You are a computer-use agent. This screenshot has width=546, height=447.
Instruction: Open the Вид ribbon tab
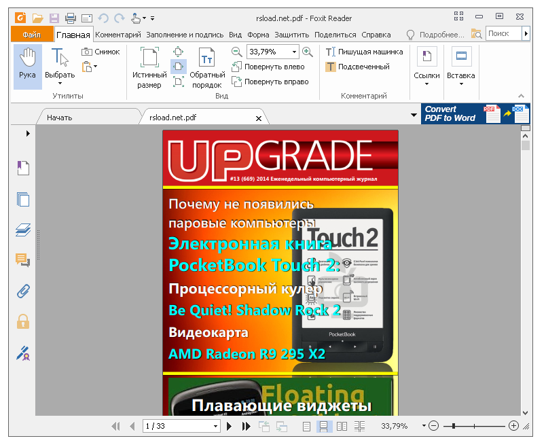click(x=236, y=35)
